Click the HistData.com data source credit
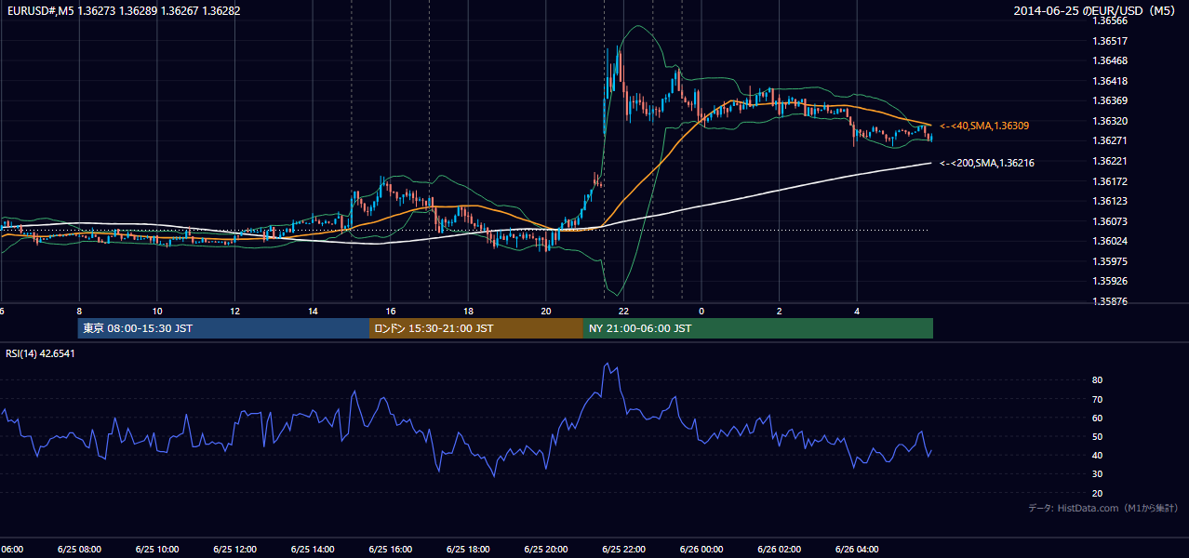This screenshot has height=558, width=1189. (x=1103, y=509)
